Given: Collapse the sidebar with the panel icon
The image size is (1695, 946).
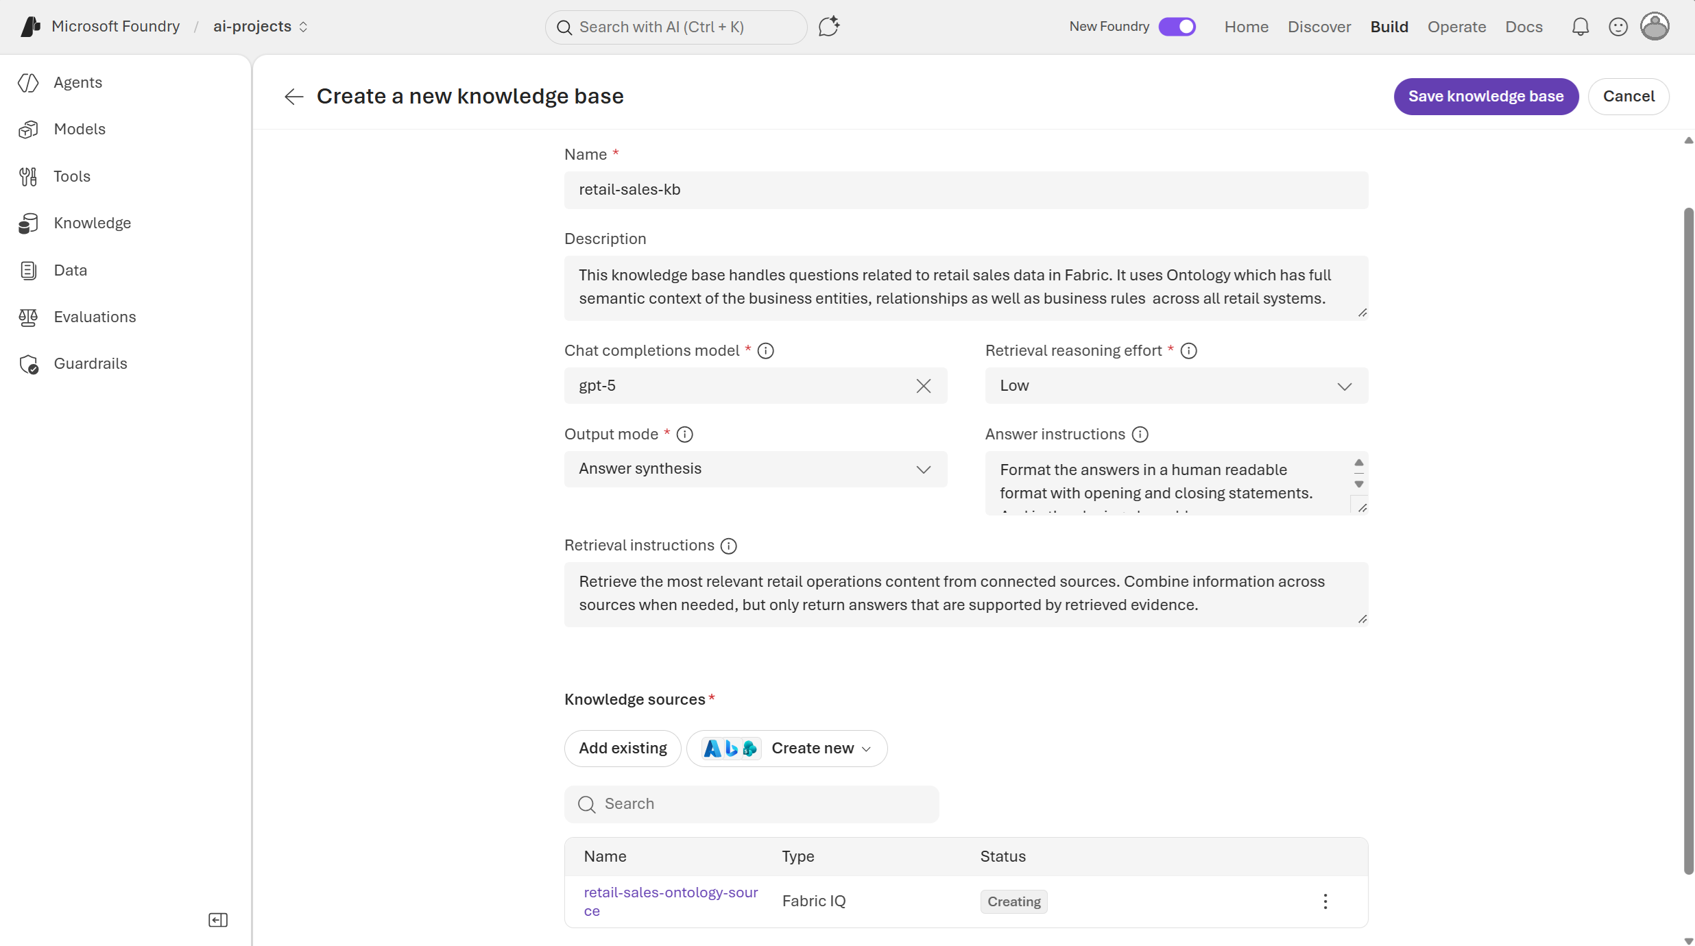Looking at the screenshot, I should tap(218, 920).
